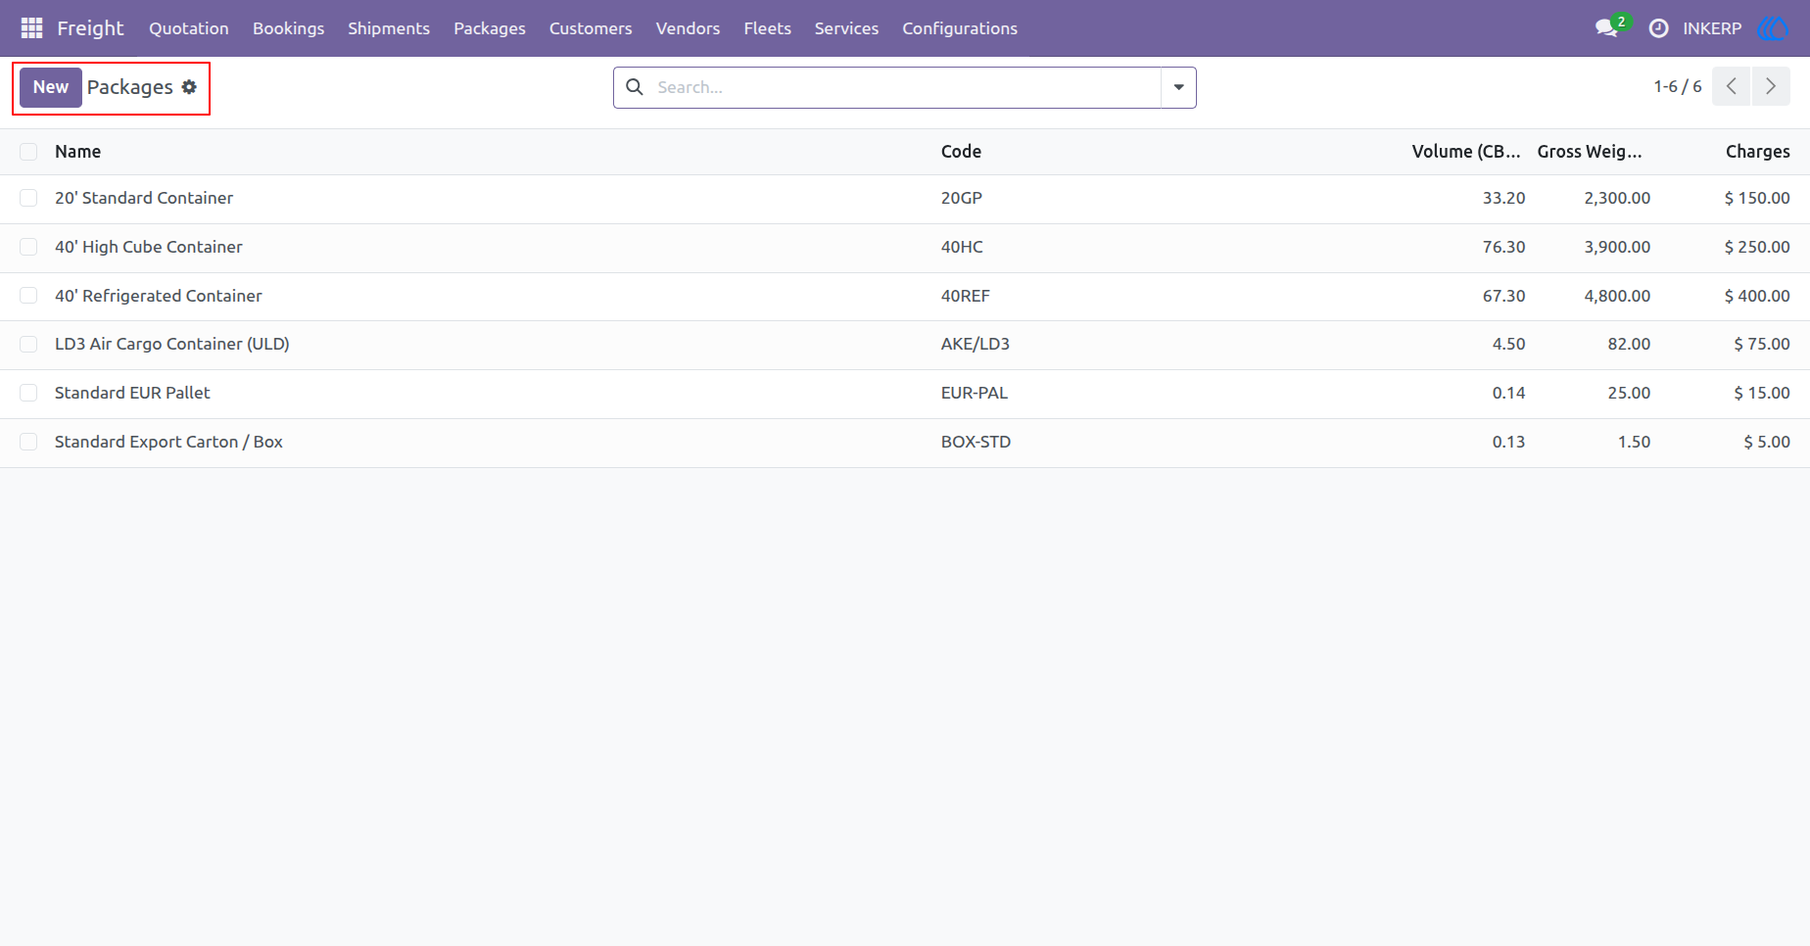Click the user avatar icon next to INKERP
Viewport: 1810px width, 946px height.
[1773, 28]
